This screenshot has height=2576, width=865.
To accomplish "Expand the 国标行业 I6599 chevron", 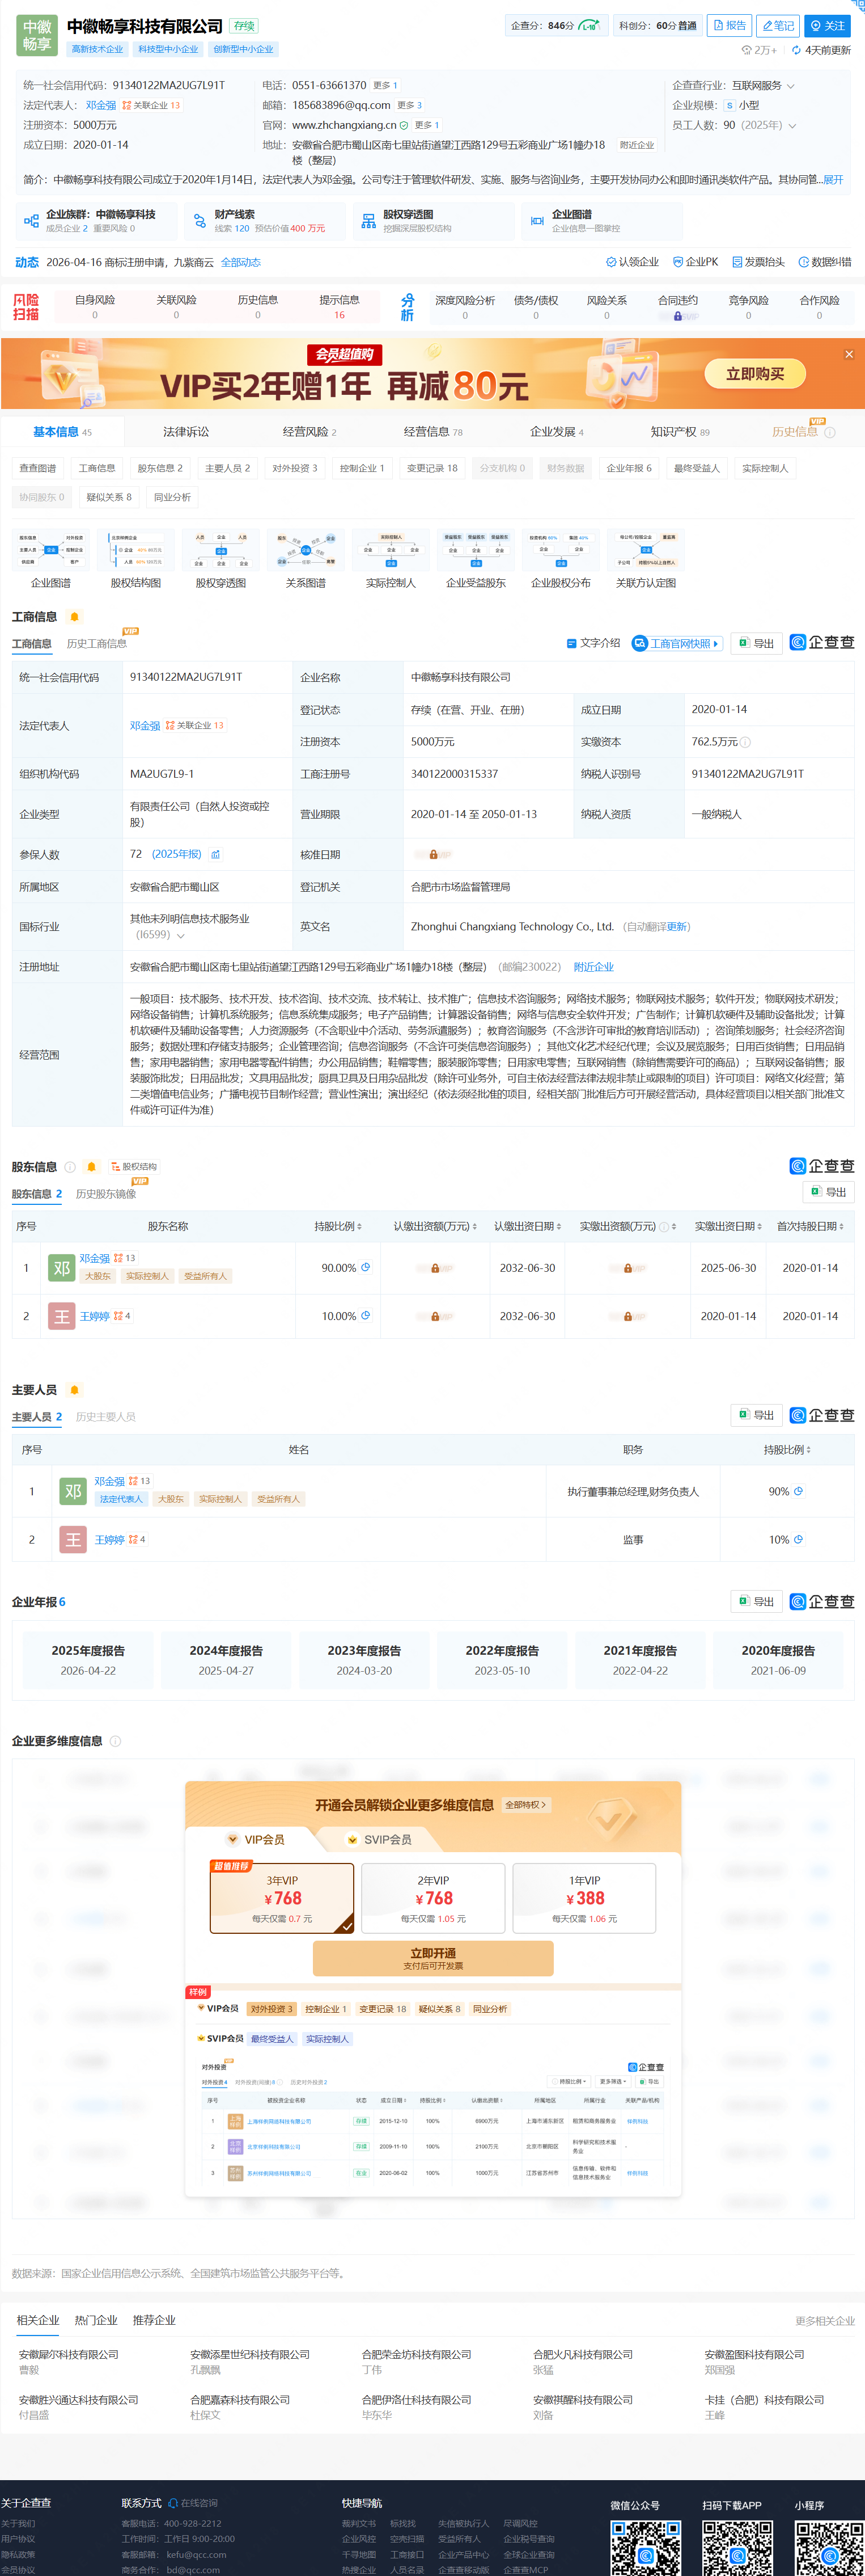I will [x=181, y=936].
